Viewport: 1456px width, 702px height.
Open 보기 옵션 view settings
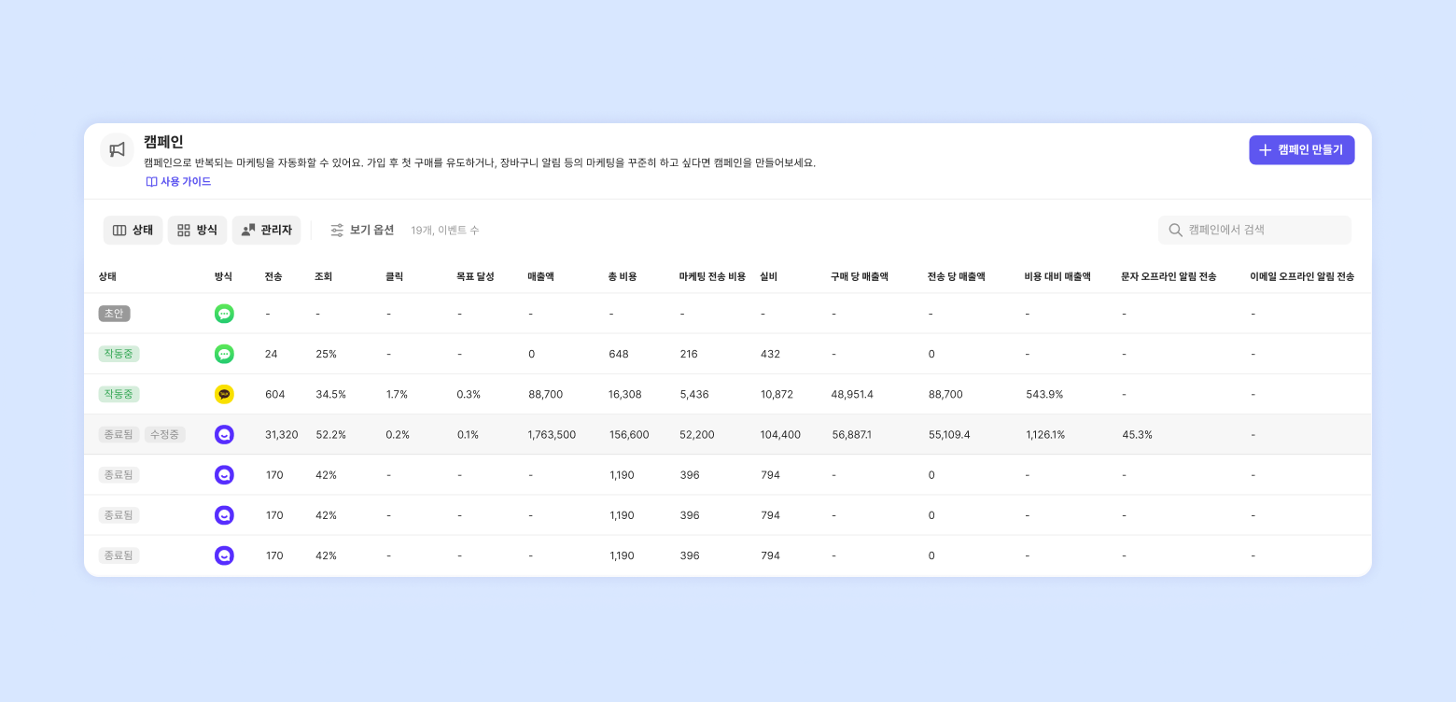tap(362, 230)
